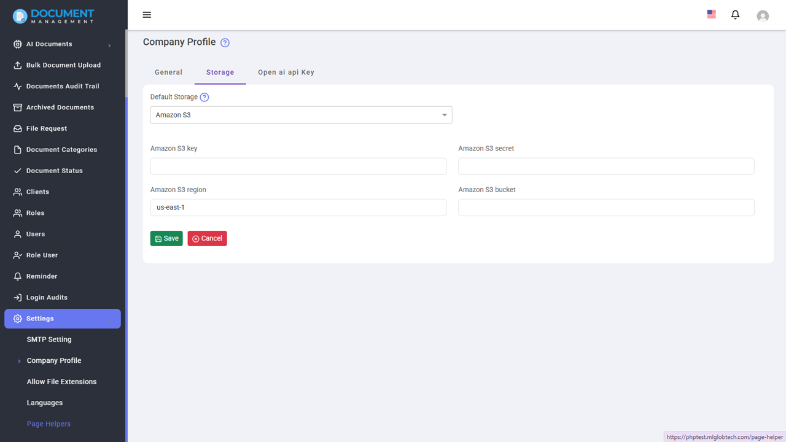Open the Default Storage dropdown
The width and height of the screenshot is (786, 442).
click(x=301, y=115)
